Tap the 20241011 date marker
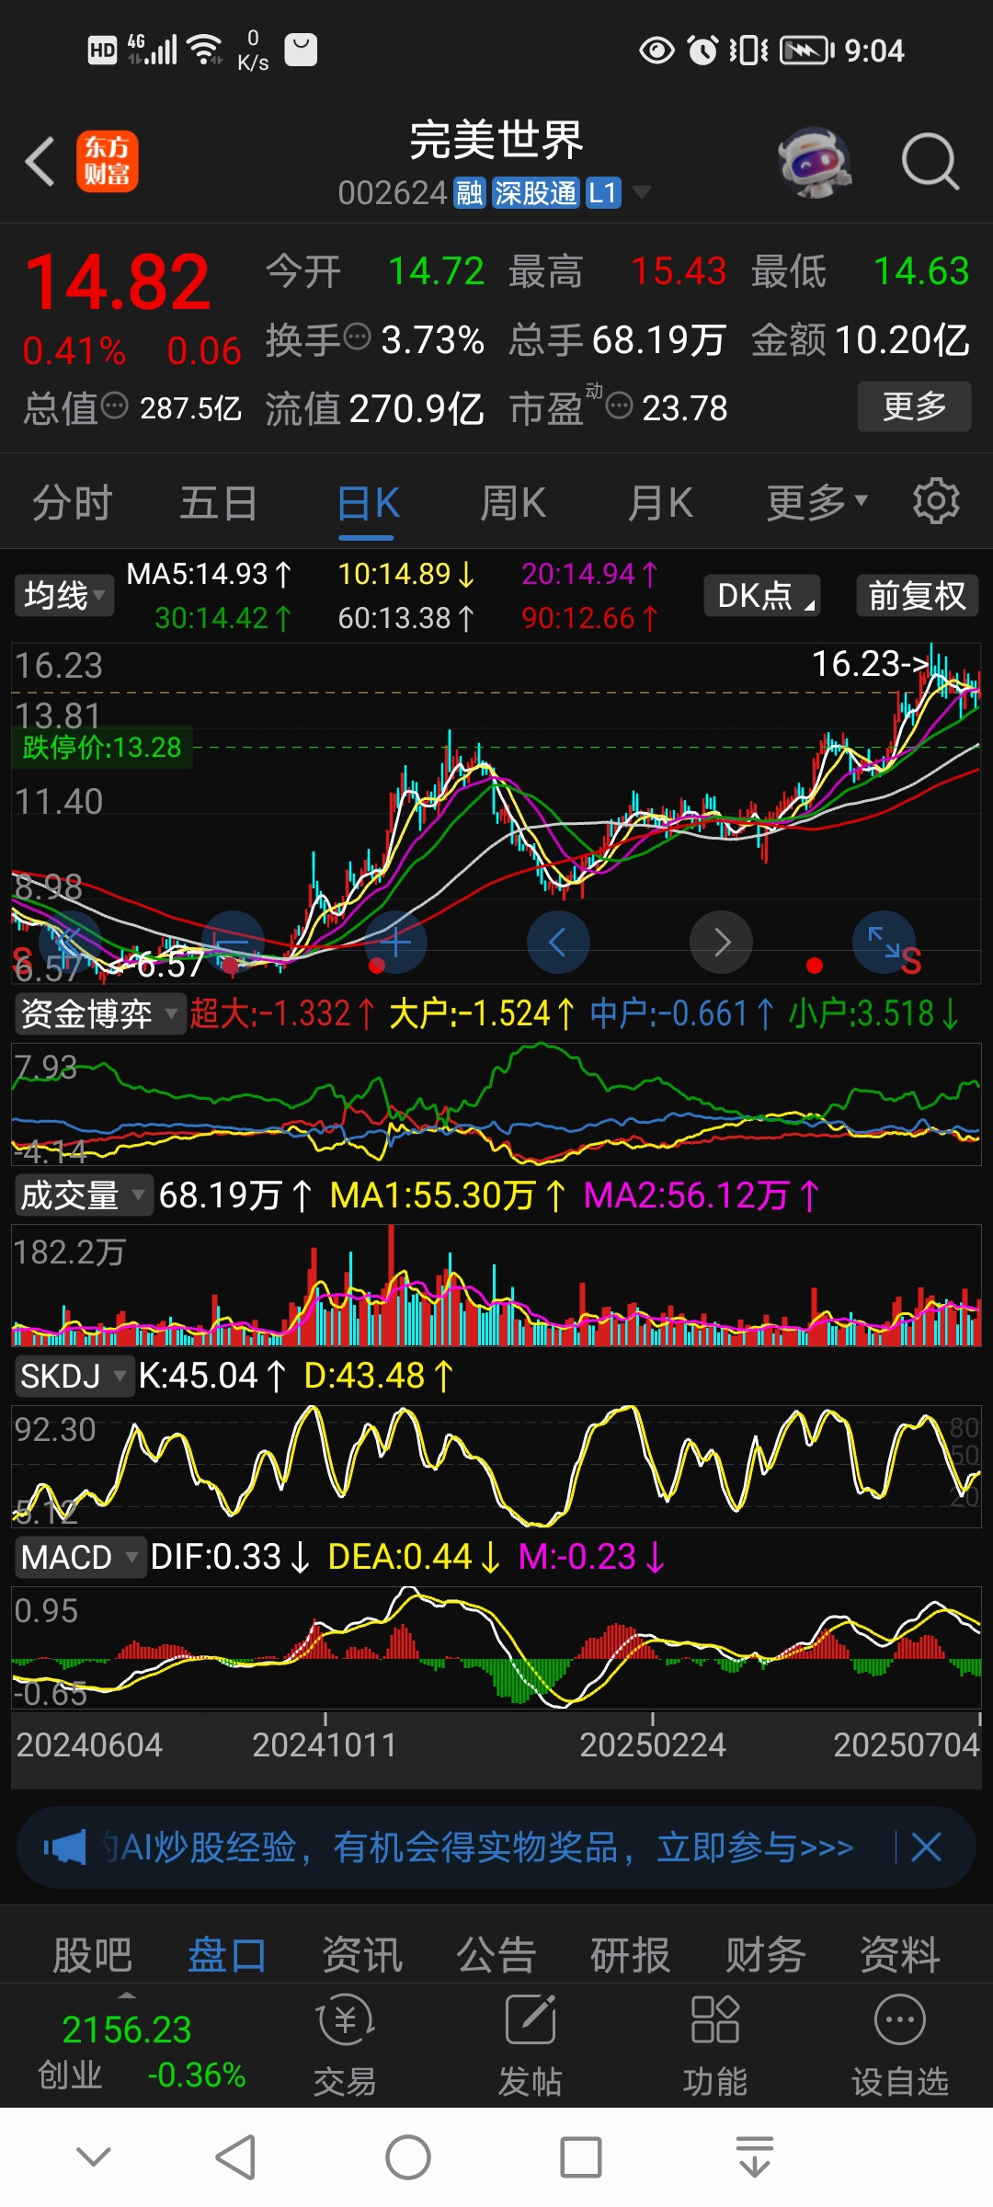This screenshot has height=2207, width=993. pos(325,1744)
